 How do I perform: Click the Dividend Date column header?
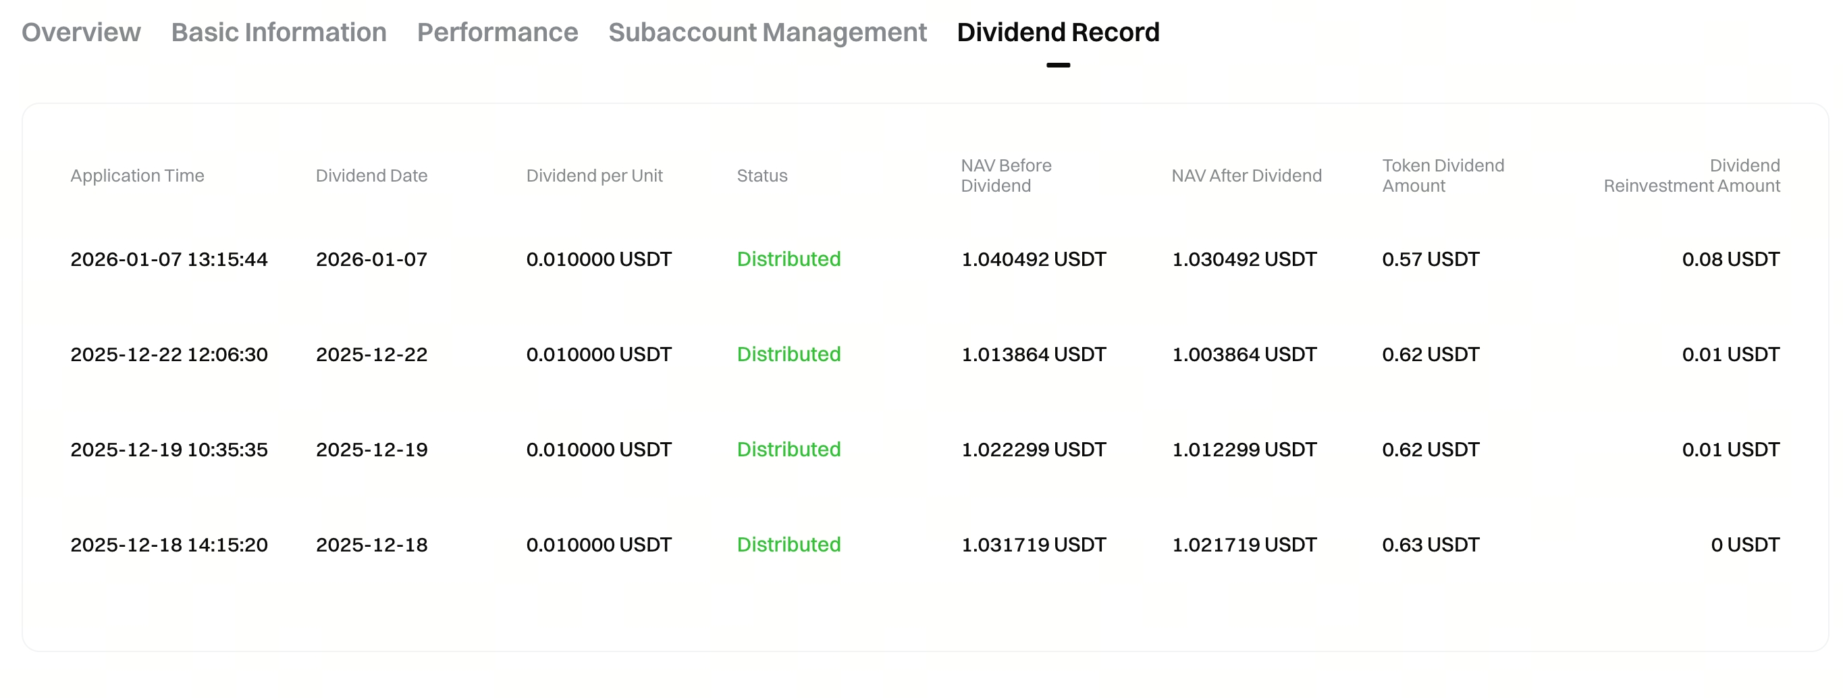pos(371,176)
